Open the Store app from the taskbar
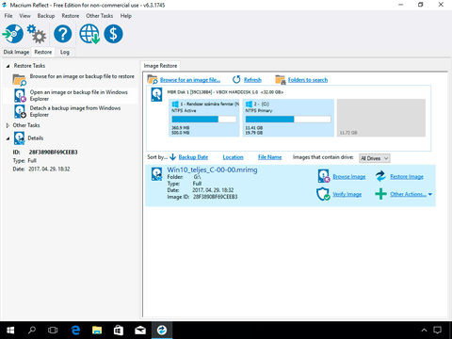Image resolution: width=452 pixels, height=339 pixels. coord(119,330)
